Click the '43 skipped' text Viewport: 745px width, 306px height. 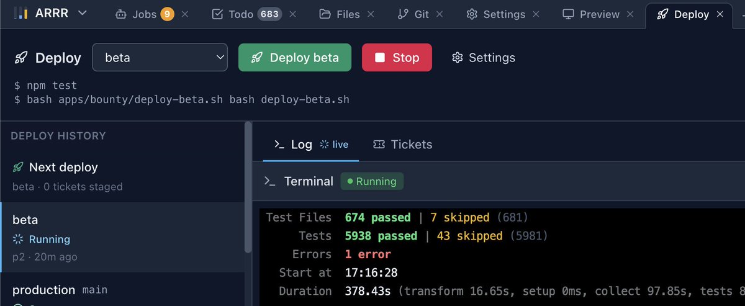(470, 236)
